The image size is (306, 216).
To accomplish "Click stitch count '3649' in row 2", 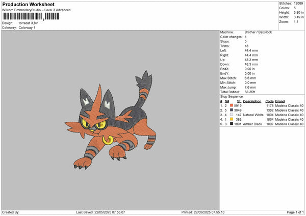I will point(238,111).
